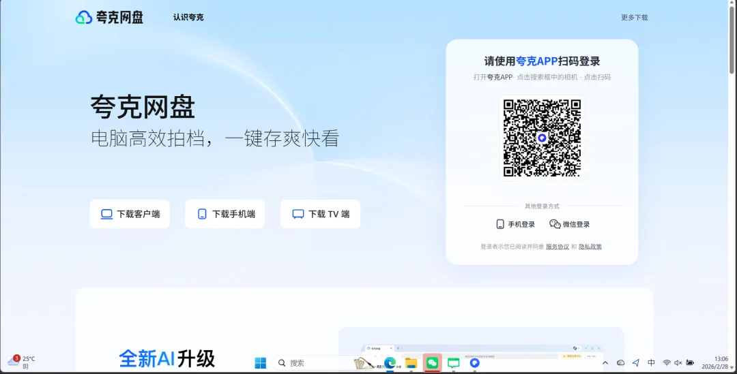Click the cloud icon in system tray

pyautogui.click(x=620, y=362)
